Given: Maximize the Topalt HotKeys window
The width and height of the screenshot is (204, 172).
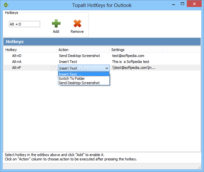Looking at the screenshot, I should pos(182,4).
